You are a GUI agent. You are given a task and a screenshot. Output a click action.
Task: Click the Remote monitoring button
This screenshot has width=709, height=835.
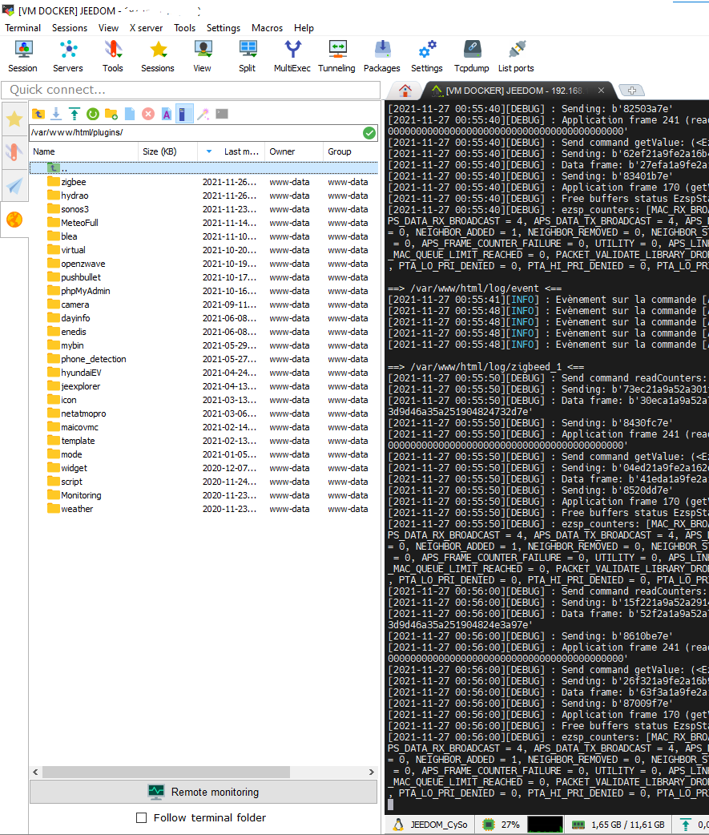[203, 792]
